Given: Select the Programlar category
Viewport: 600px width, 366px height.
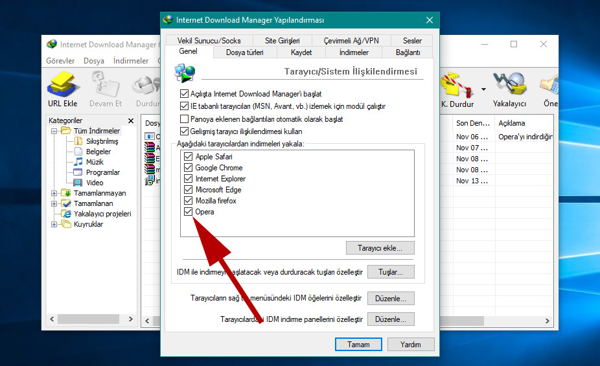Looking at the screenshot, I should [103, 172].
